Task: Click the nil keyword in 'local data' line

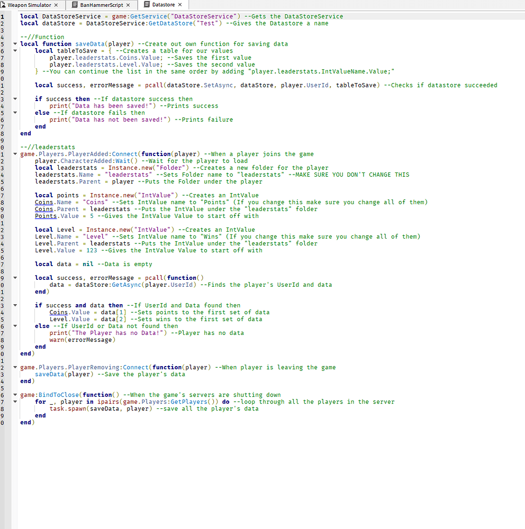Action: point(88,264)
